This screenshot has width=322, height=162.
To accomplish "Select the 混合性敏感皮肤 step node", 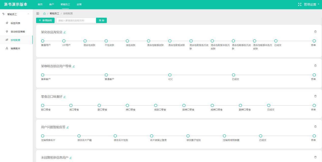I will tap(149, 41).
